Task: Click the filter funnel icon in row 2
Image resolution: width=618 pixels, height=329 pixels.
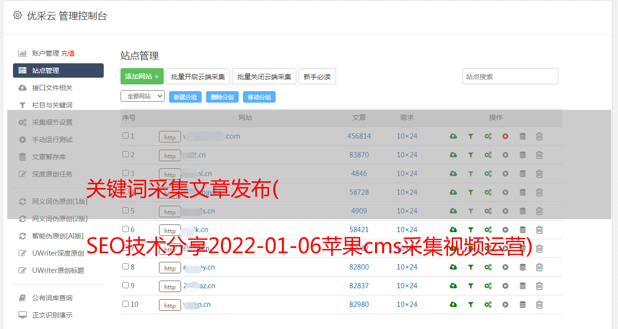Action: pos(471,155)
